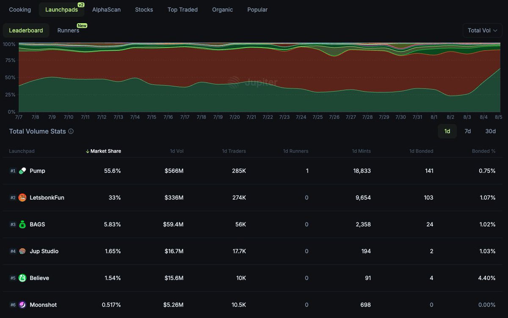
Task: Select the 1d time range
Action: tap(447, 131)
